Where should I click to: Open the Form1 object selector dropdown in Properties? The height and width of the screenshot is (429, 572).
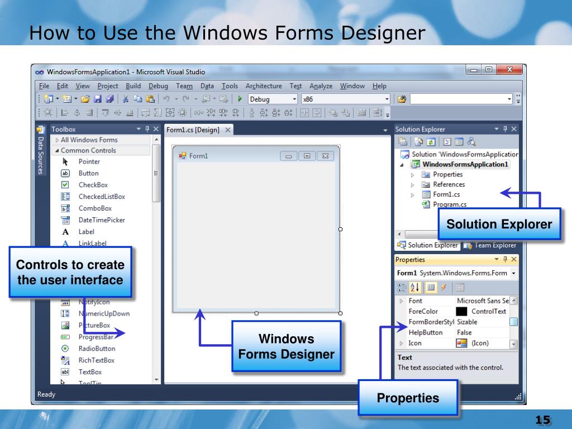pos(514,273)
